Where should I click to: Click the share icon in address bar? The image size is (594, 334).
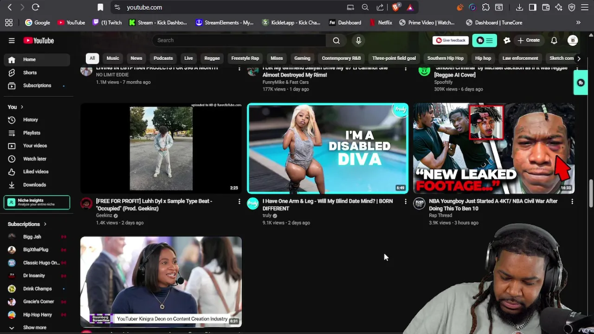380,7
